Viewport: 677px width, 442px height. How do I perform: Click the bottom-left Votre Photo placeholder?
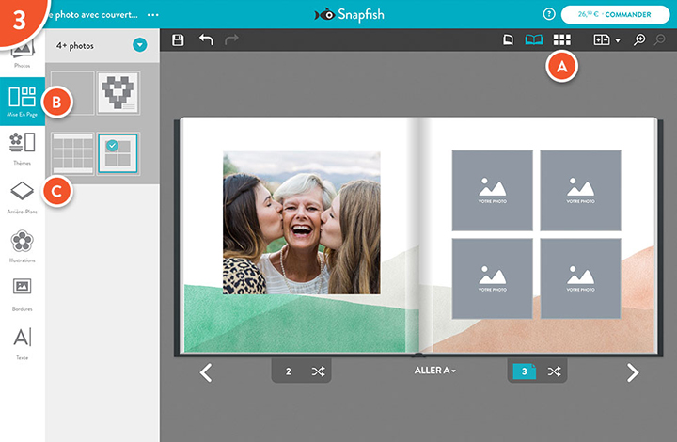492,278
